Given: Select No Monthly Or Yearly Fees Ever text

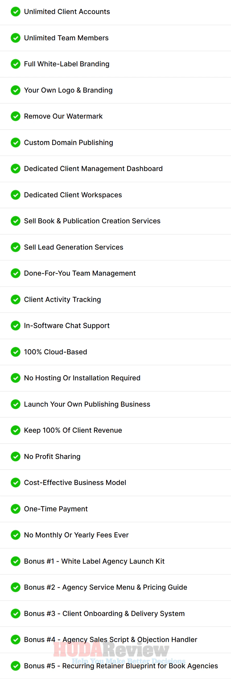Looking at the screenshot, I should 76,535.
